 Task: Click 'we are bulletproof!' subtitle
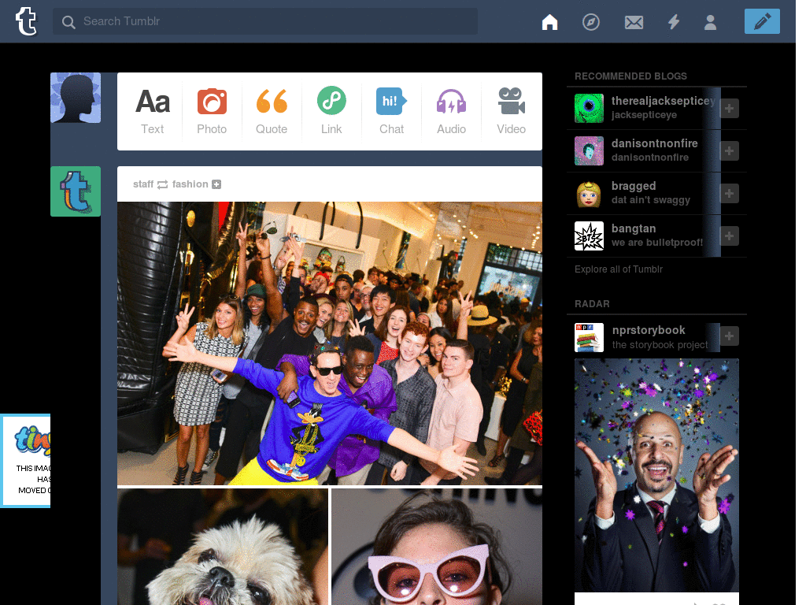(x=657, y=243)
